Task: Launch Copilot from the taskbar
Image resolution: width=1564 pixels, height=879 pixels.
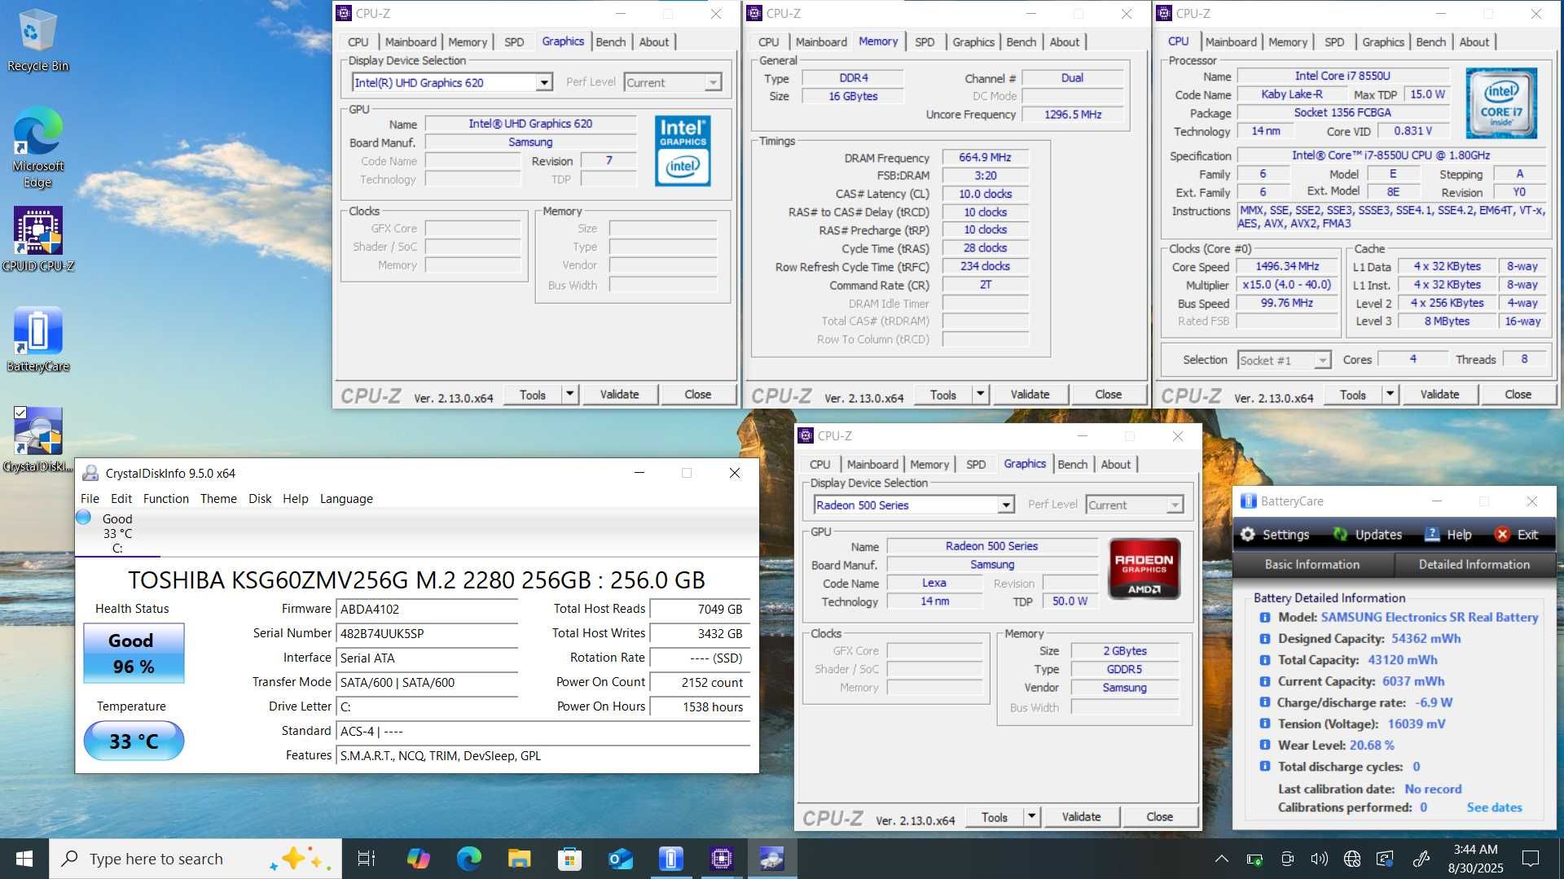Action: 418,859
